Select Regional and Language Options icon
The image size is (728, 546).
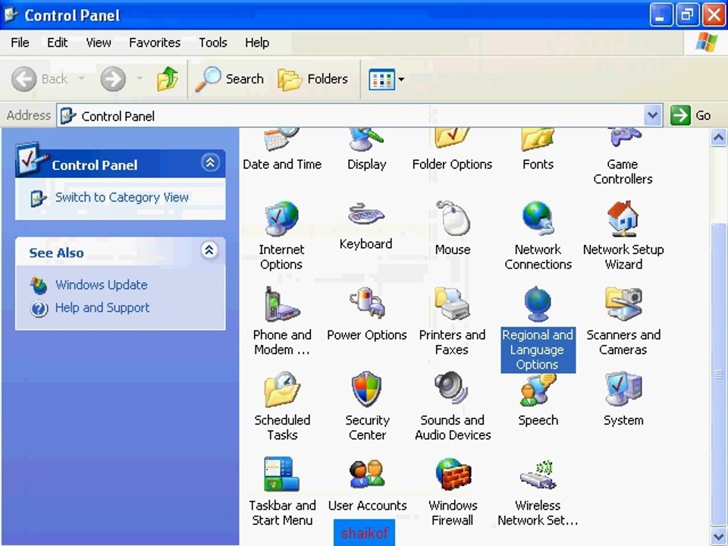(538, 304)
